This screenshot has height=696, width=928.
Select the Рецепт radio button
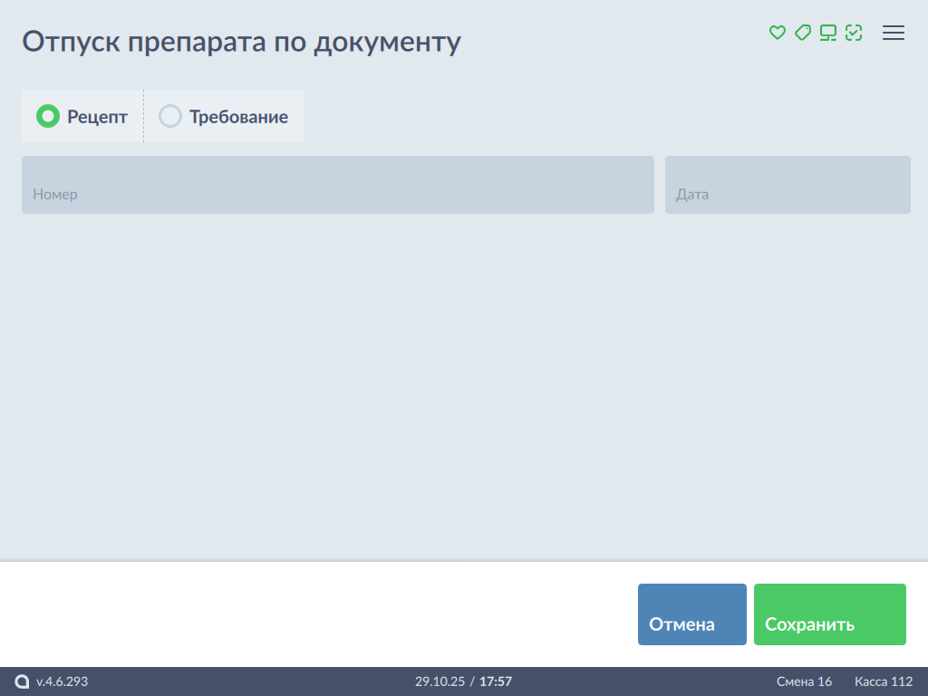click(x=47, y=116)
